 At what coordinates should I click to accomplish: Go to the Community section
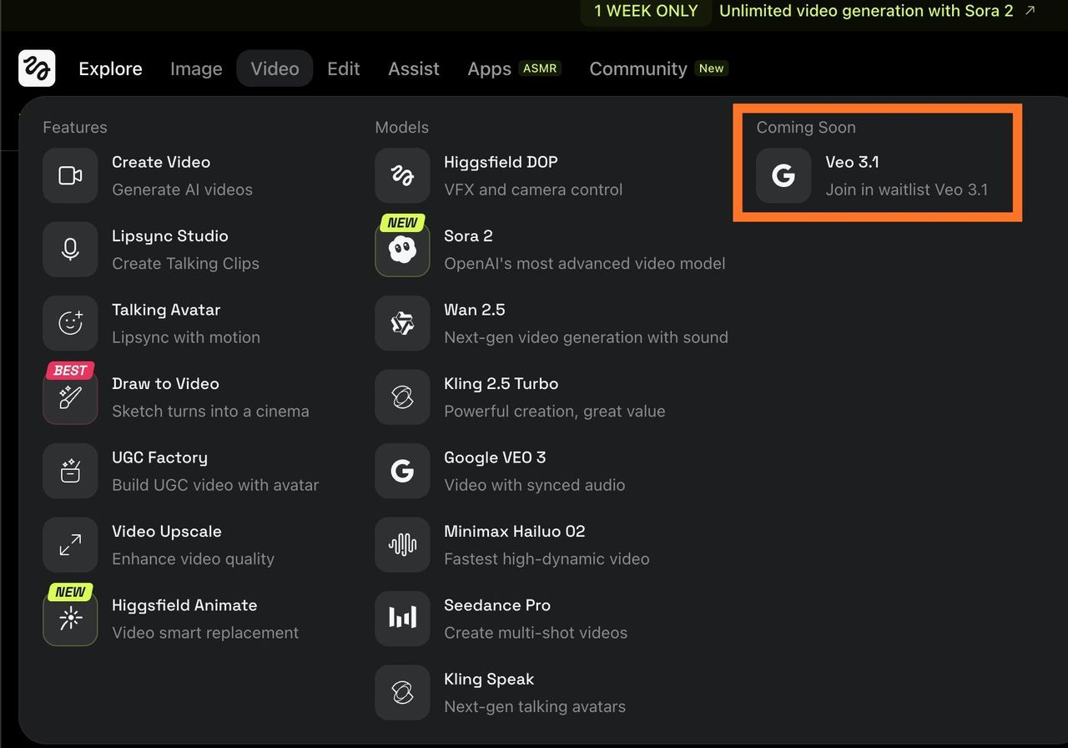coord(638,68)
